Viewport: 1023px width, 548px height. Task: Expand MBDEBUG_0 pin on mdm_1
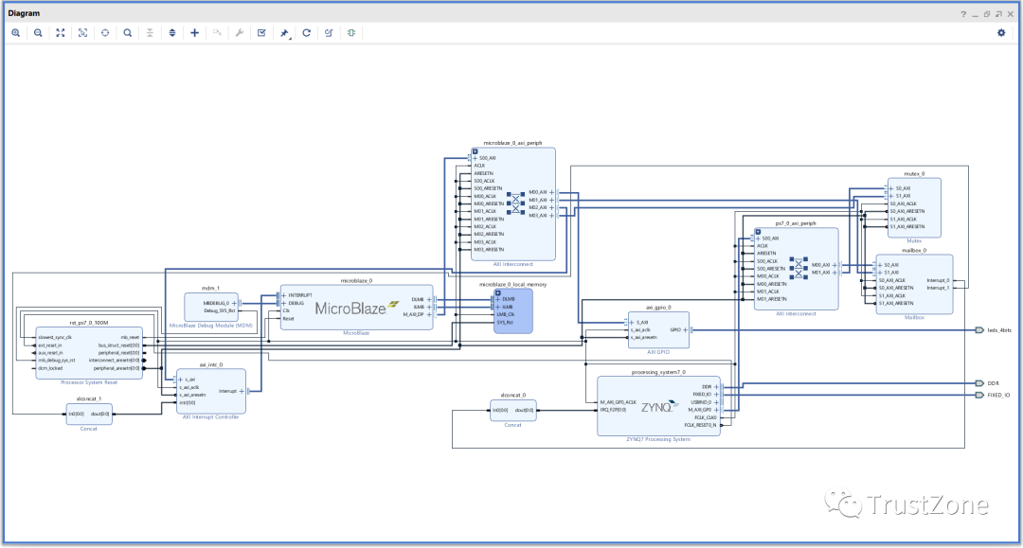click(234, 303)
